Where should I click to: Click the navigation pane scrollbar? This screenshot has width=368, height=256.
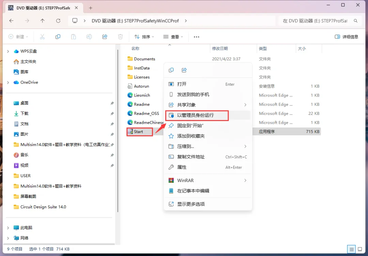tap(118, 131)
